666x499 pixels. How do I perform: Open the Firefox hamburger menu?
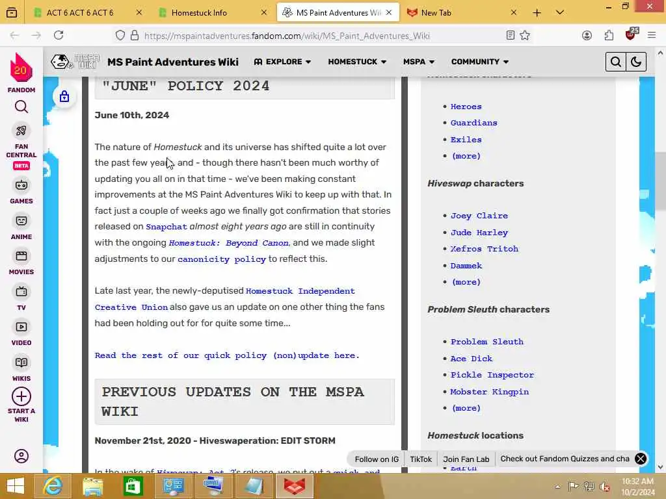652,35
